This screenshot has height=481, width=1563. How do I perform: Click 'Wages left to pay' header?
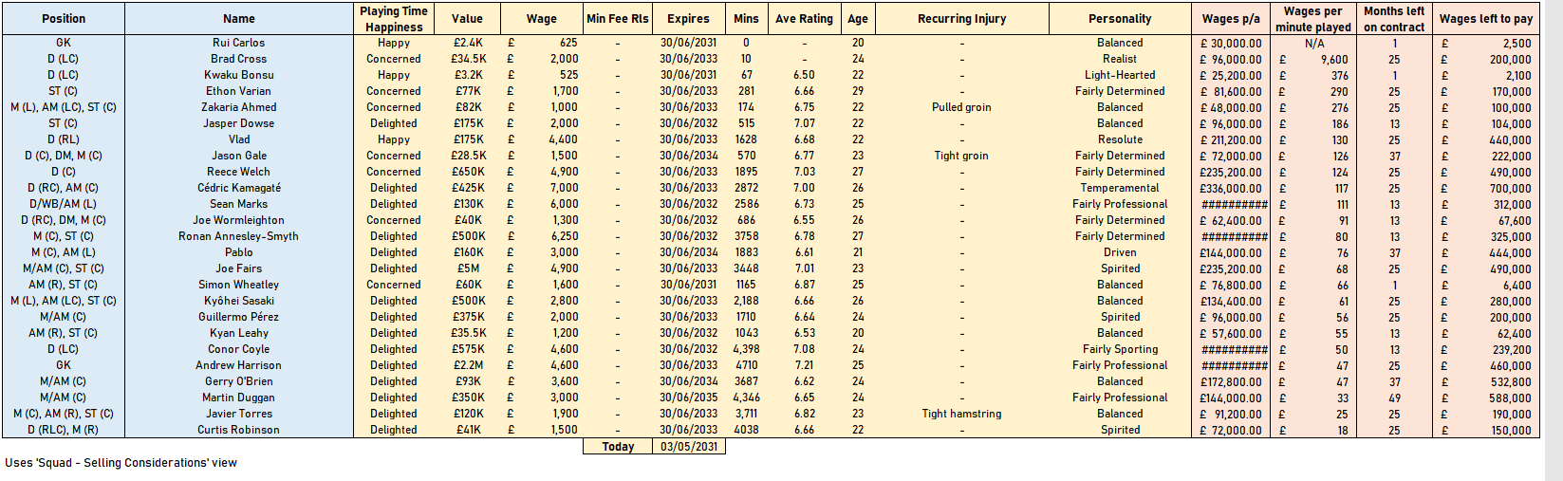pyautogui.click(x=1485, y=18)
